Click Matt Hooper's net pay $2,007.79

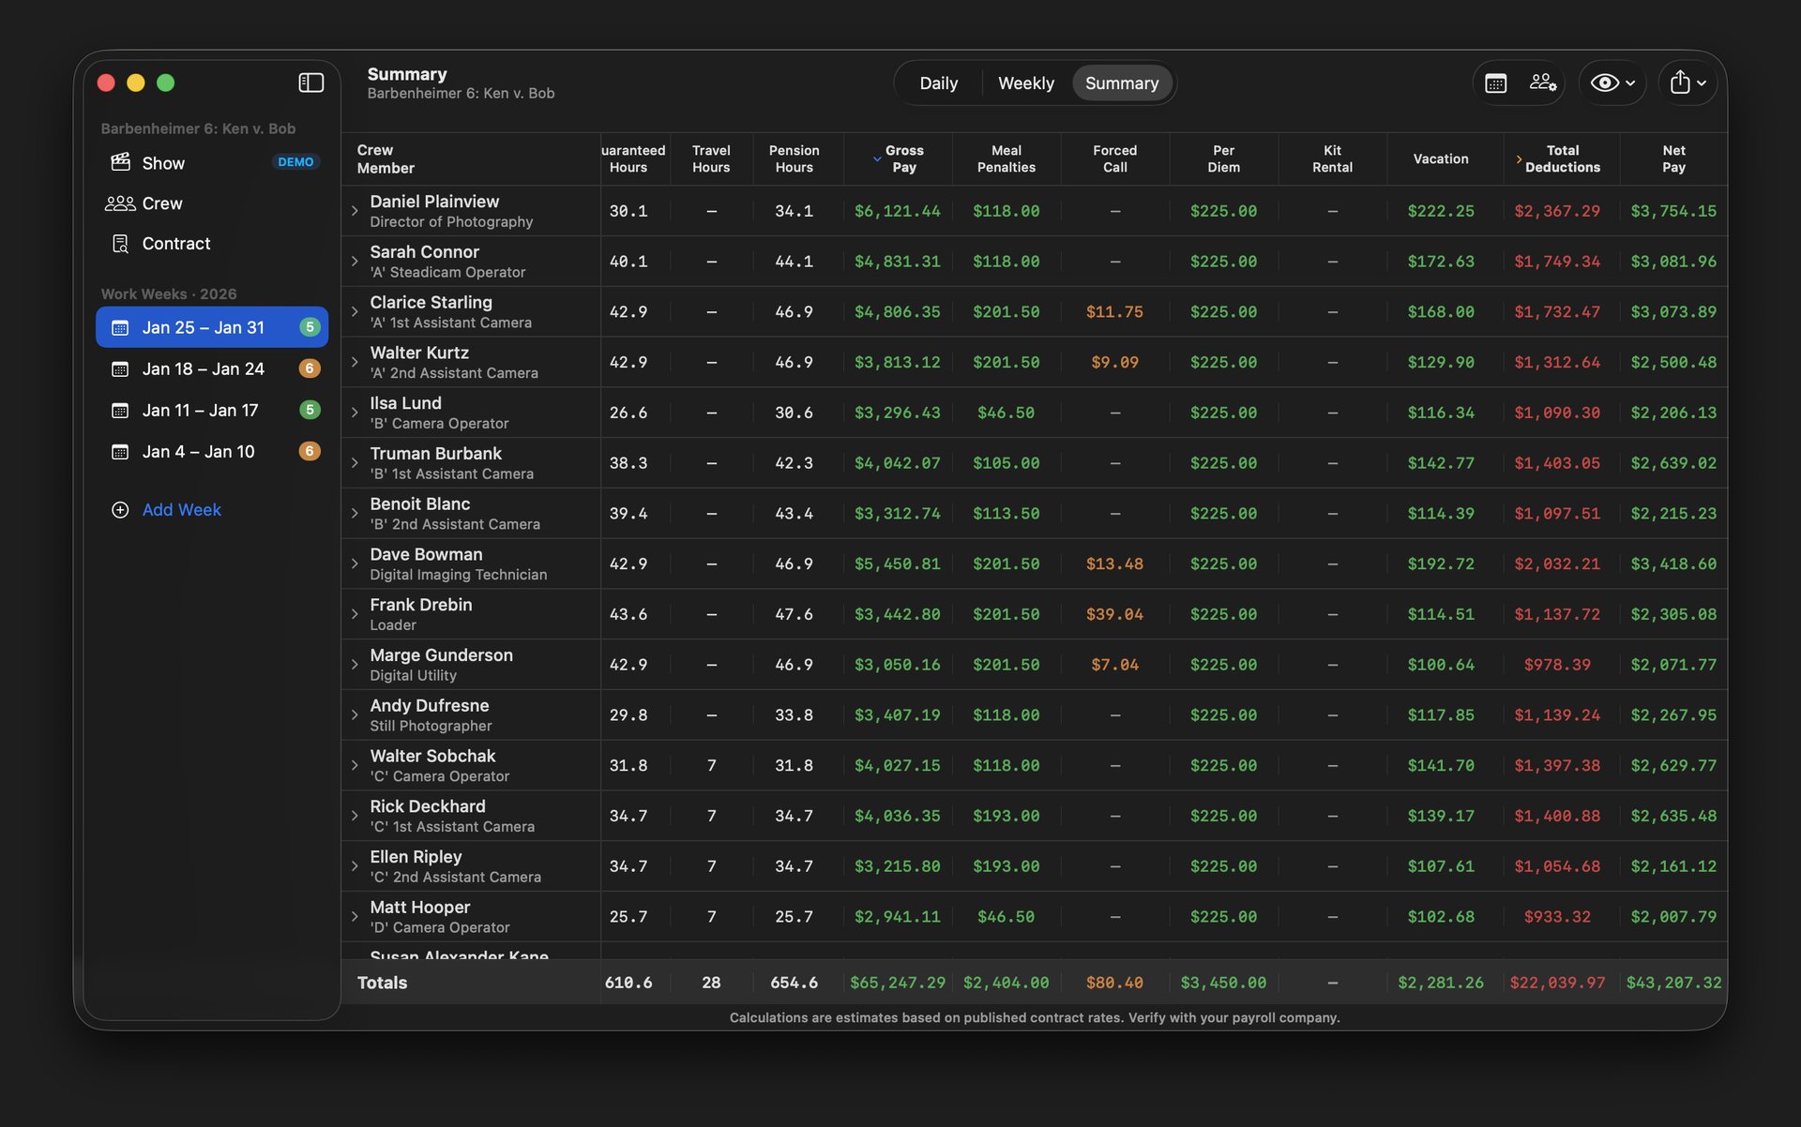point(1673,917)
